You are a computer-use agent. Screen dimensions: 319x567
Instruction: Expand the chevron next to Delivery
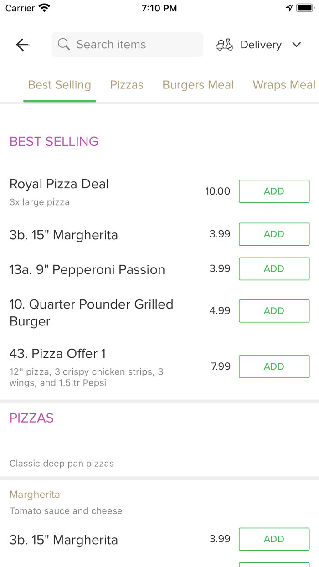click(296, 45)
